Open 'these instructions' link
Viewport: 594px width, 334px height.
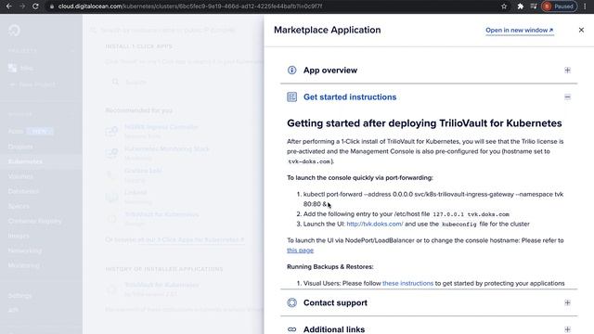point(407,283)
